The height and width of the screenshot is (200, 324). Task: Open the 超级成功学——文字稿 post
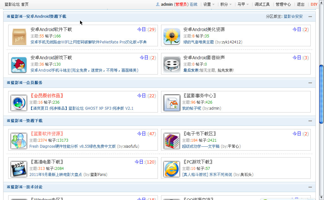(x=201, y=146)
